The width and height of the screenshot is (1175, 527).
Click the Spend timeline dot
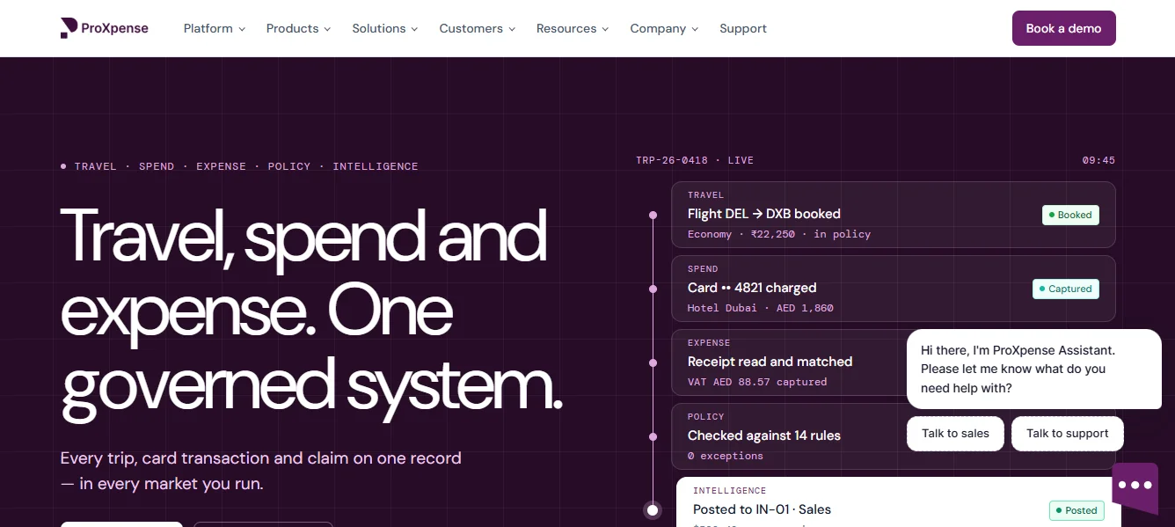point(653,289)
